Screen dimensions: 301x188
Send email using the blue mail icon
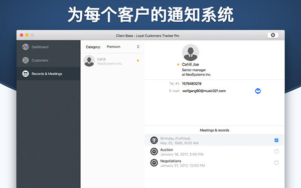[x=258, y=91]
